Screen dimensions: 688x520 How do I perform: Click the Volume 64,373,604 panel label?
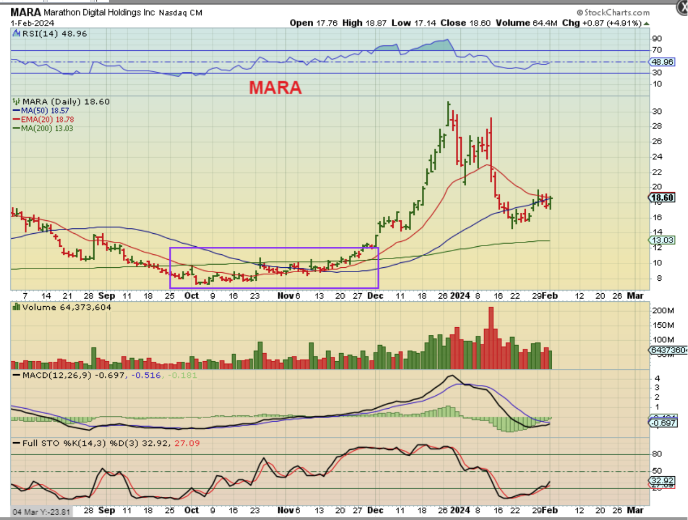(x=67, y=307)
